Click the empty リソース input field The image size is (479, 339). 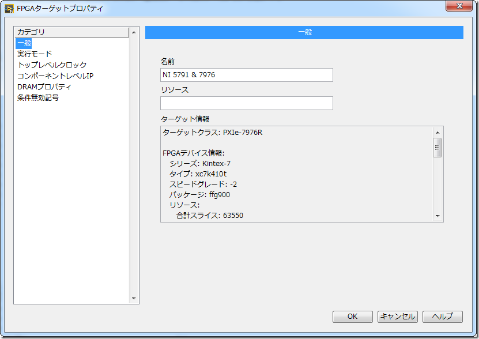247,103
